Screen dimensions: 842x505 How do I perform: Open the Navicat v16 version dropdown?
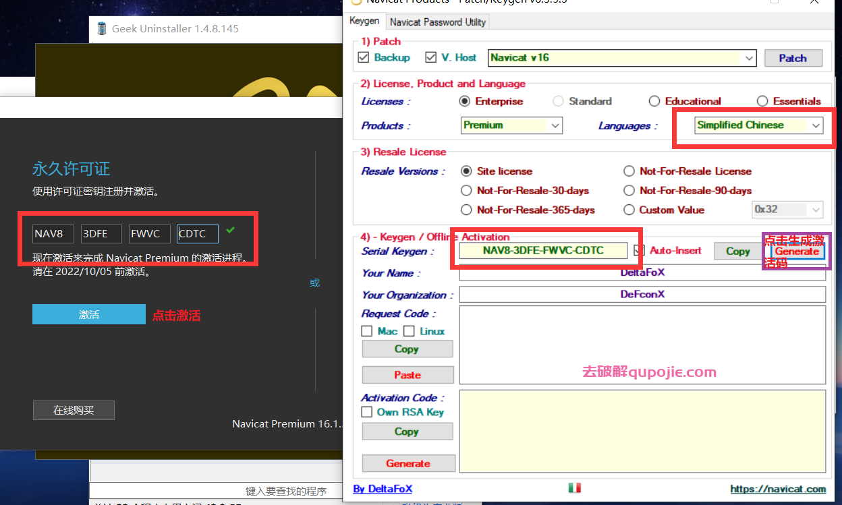click(x=622, y=58)
